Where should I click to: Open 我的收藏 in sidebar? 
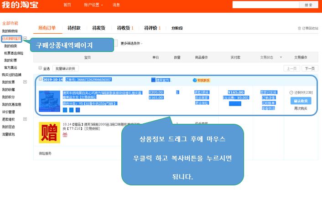point(8,90)
